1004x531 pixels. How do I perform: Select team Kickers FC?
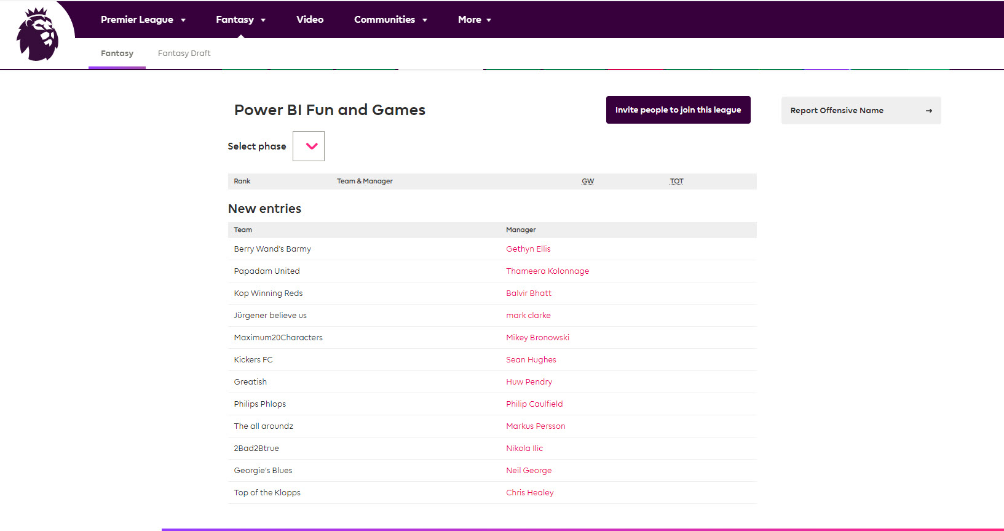click(x=253, y=360)
